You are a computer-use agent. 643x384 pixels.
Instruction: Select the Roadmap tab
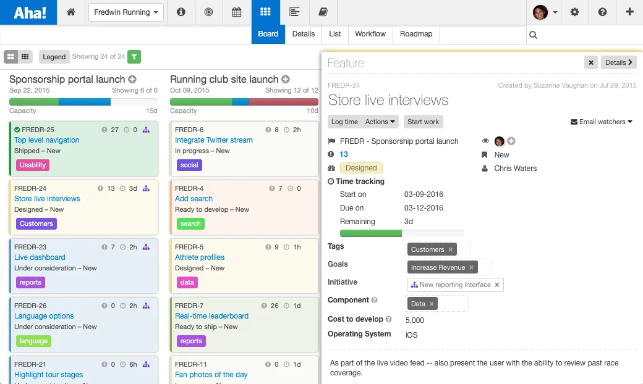416,34
